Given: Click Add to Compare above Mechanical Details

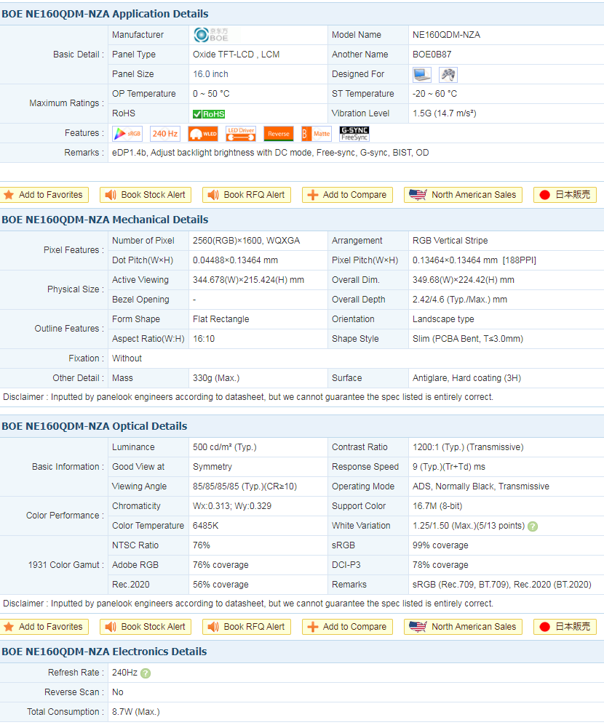Looking at the screenshot, I should pyautogui.click(x=347, y=195).
